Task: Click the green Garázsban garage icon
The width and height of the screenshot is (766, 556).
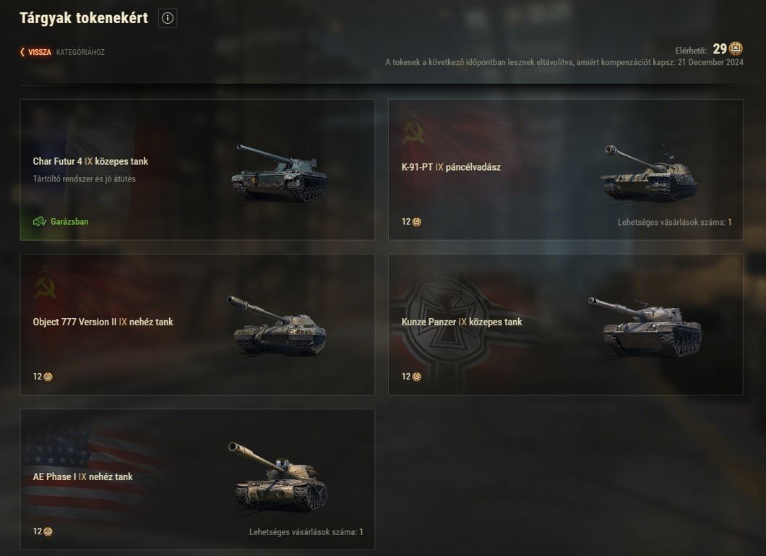Action: tap(40, 221)
